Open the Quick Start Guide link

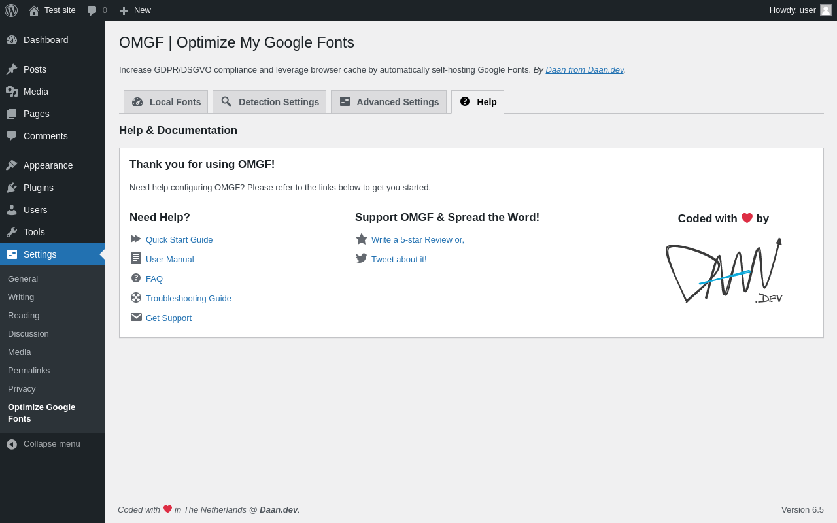179,240
